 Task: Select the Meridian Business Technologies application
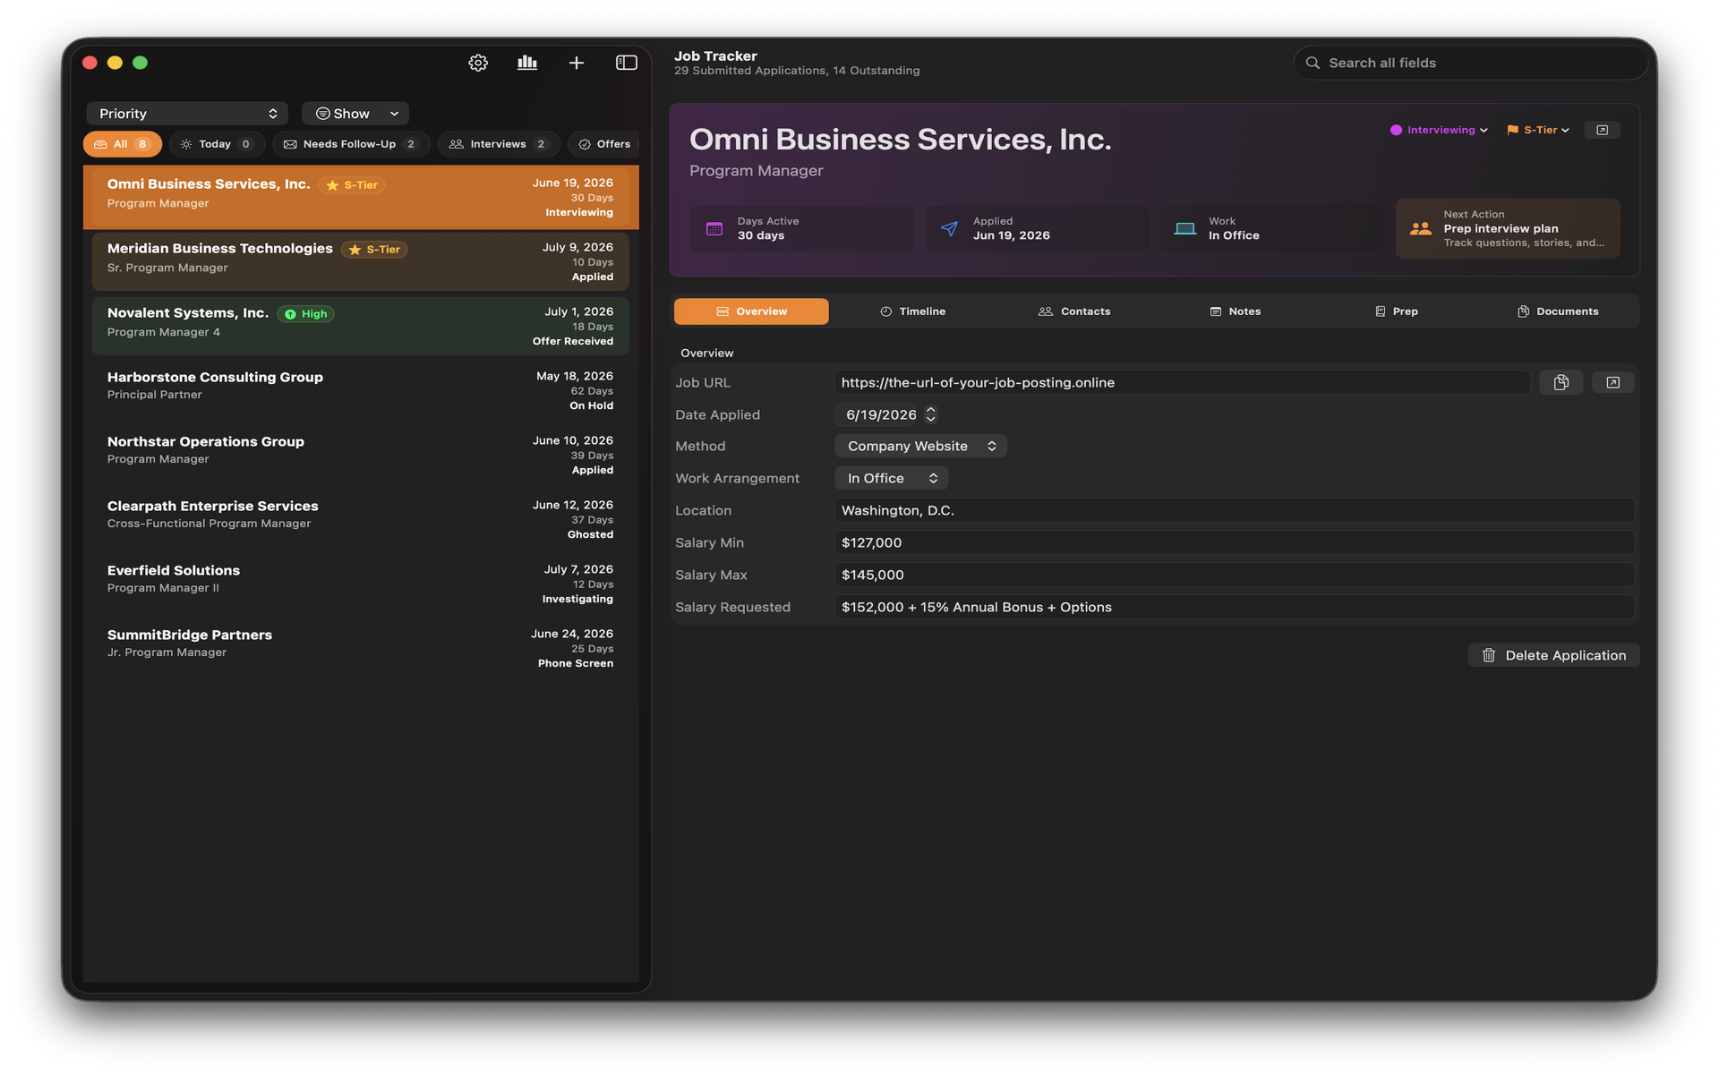click(361, 261)
